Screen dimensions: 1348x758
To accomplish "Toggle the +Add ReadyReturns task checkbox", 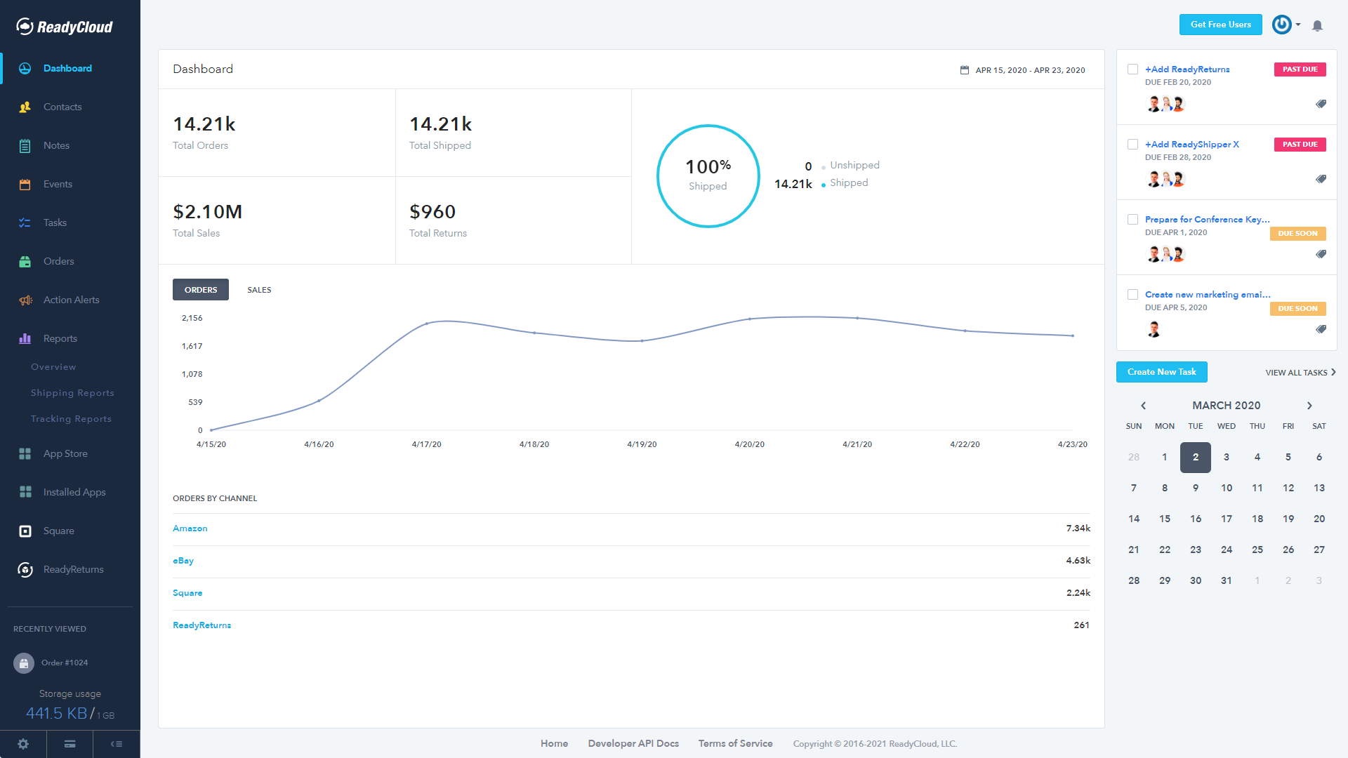I will tap(1132, 70).
